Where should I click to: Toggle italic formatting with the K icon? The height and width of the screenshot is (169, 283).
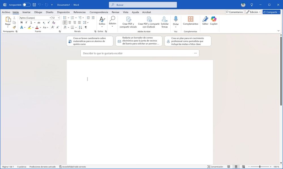(x=26, y=22)
